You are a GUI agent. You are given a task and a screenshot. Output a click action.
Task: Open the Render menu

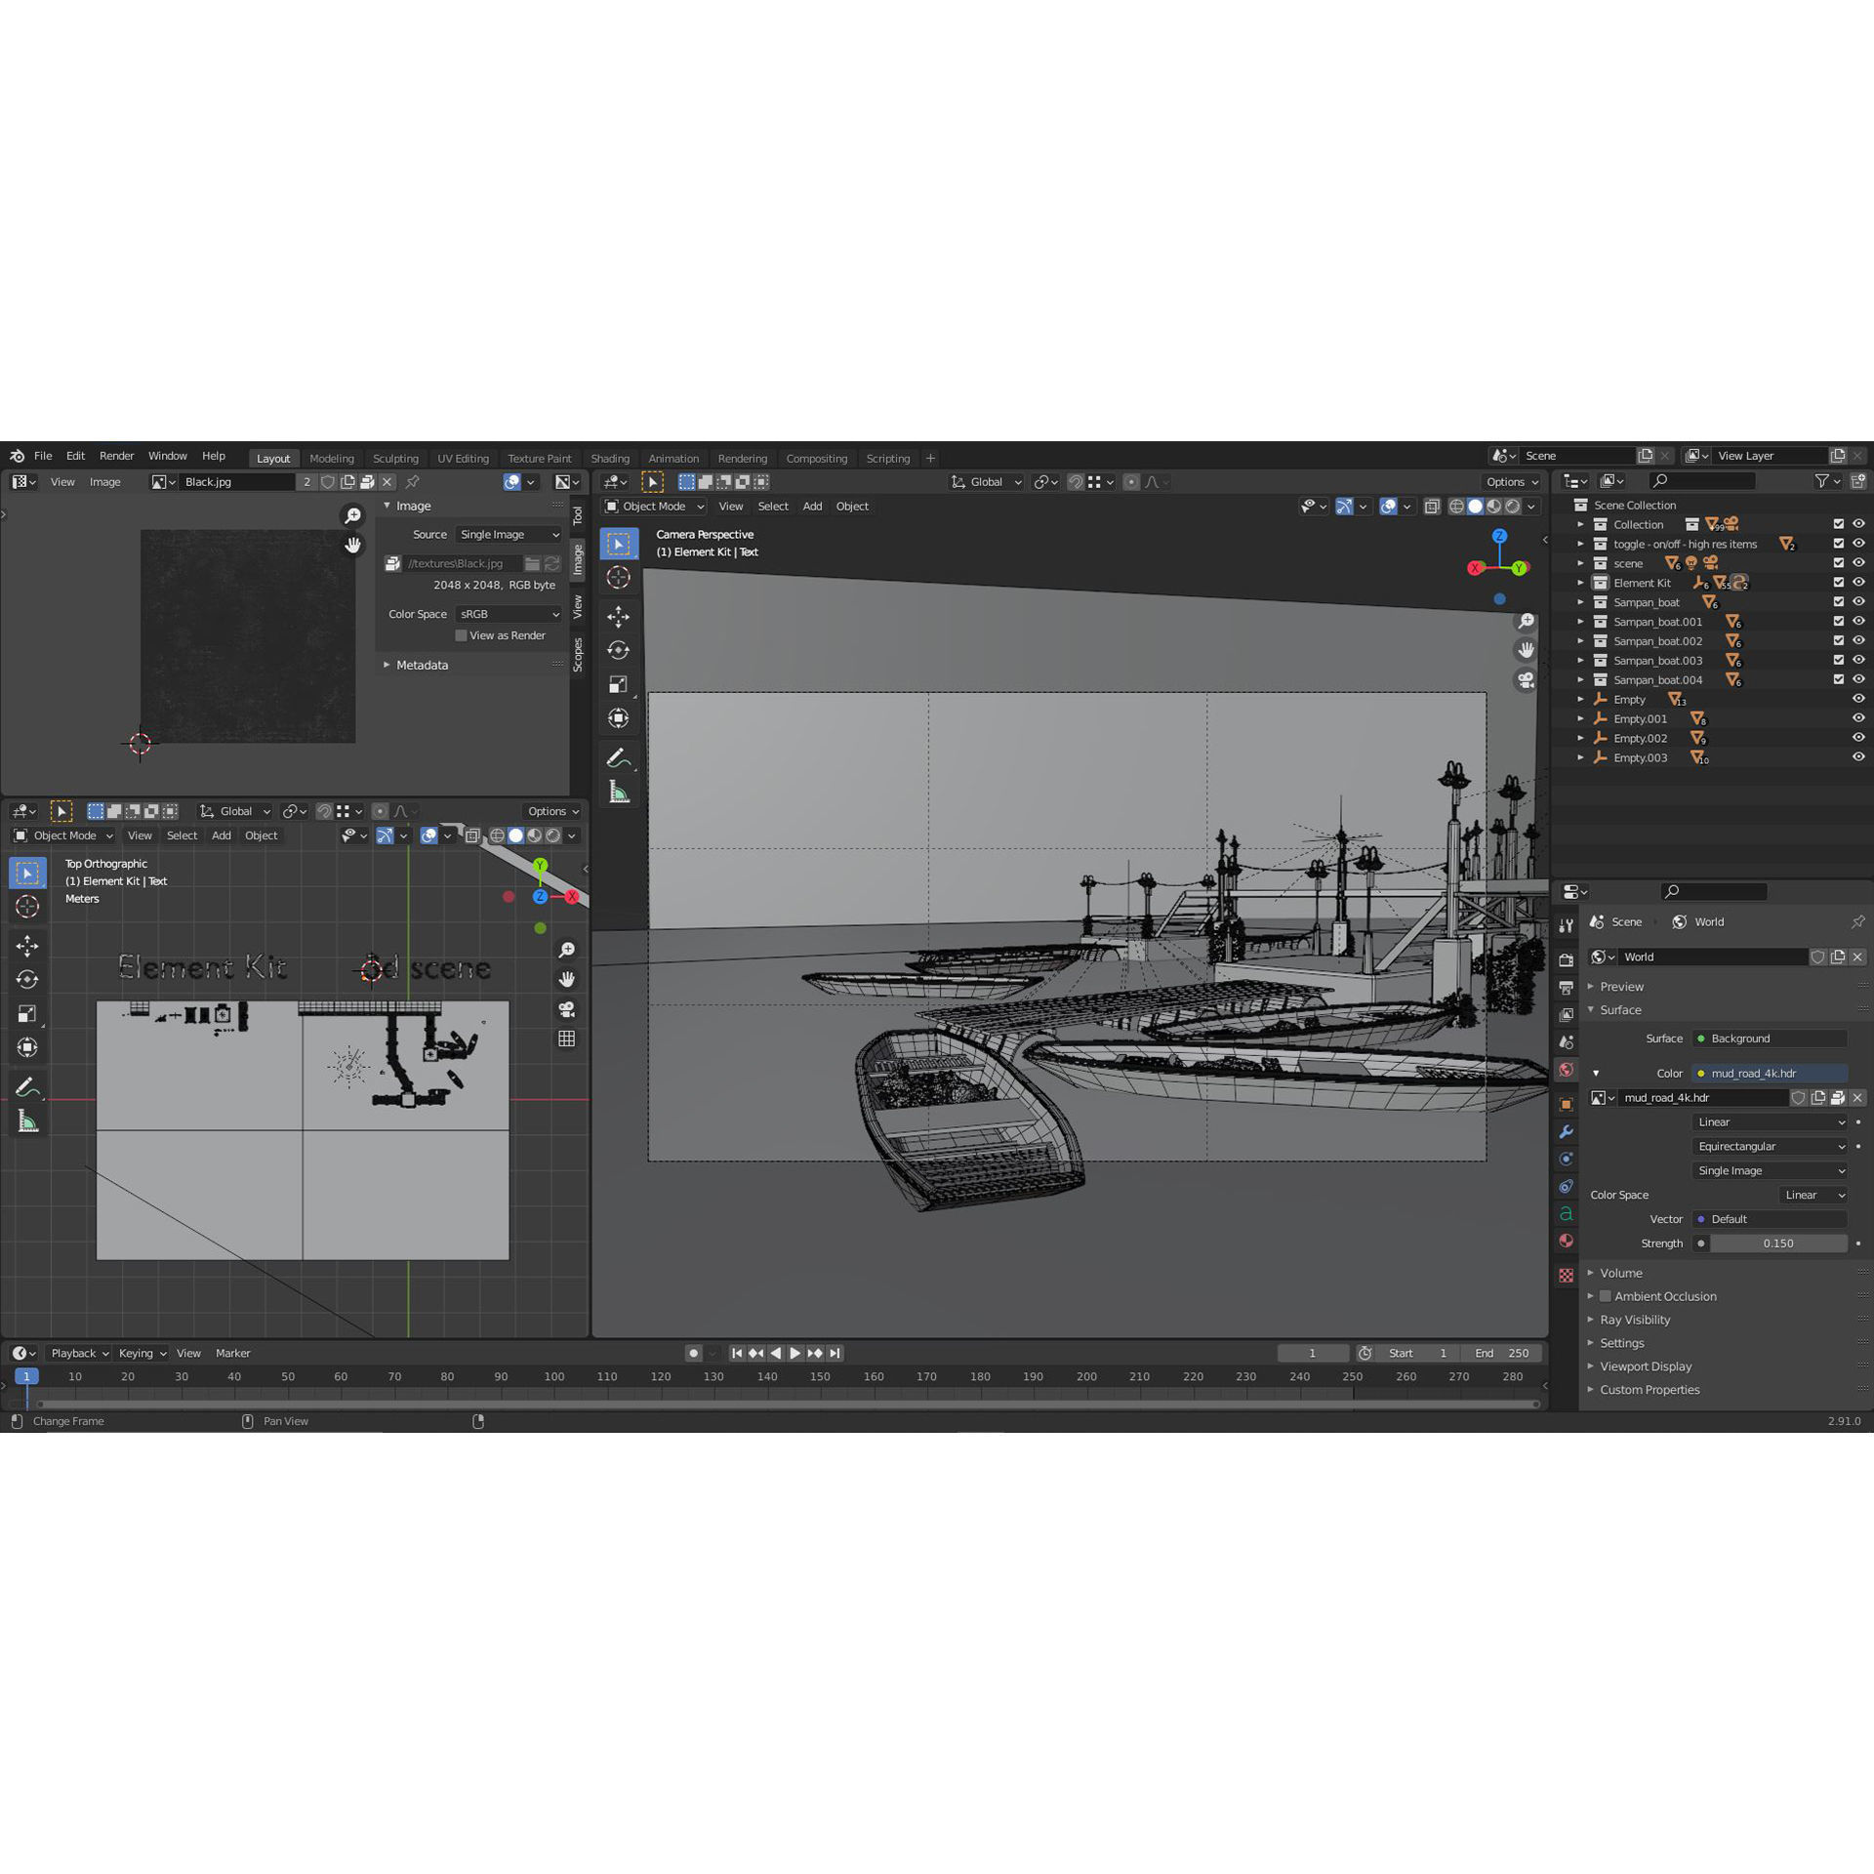116,456
